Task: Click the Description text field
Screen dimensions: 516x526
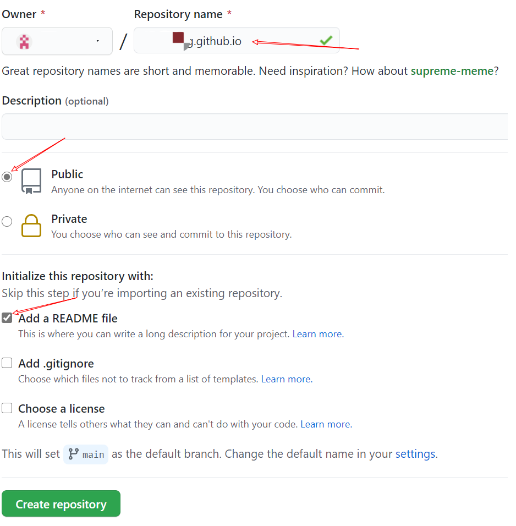Action: (255, 127)
